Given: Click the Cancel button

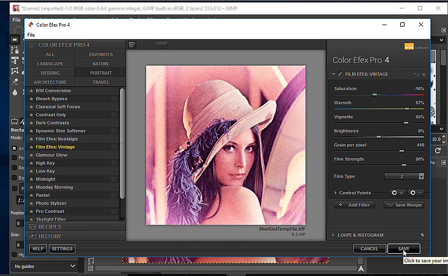Looking at the screenshot, I should click(369, 249).
